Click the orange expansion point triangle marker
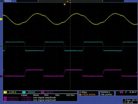 [x=70, y=3]
